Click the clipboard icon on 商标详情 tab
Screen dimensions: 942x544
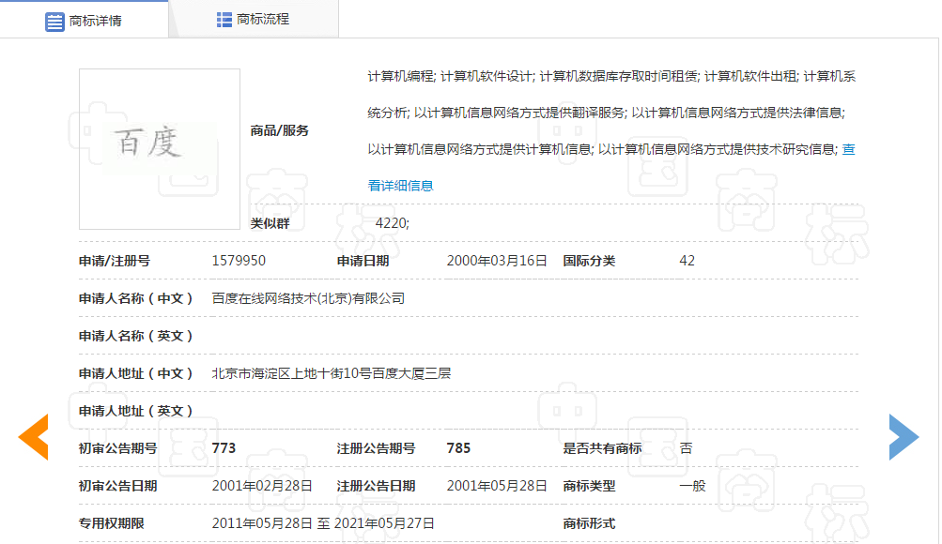[x=54, y=19]
